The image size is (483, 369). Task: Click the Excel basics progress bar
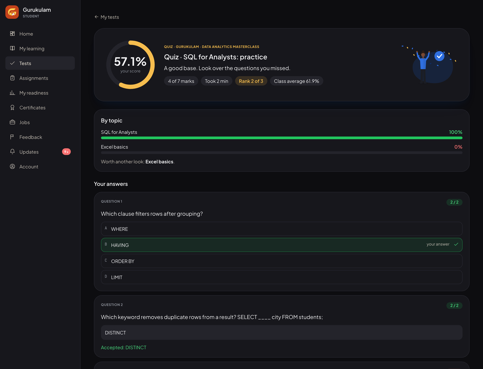point(282,153)
